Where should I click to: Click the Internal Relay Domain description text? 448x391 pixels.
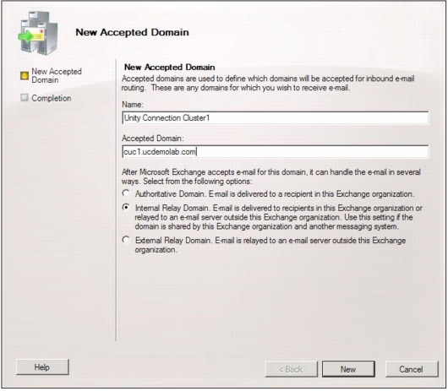coord(279,217)
